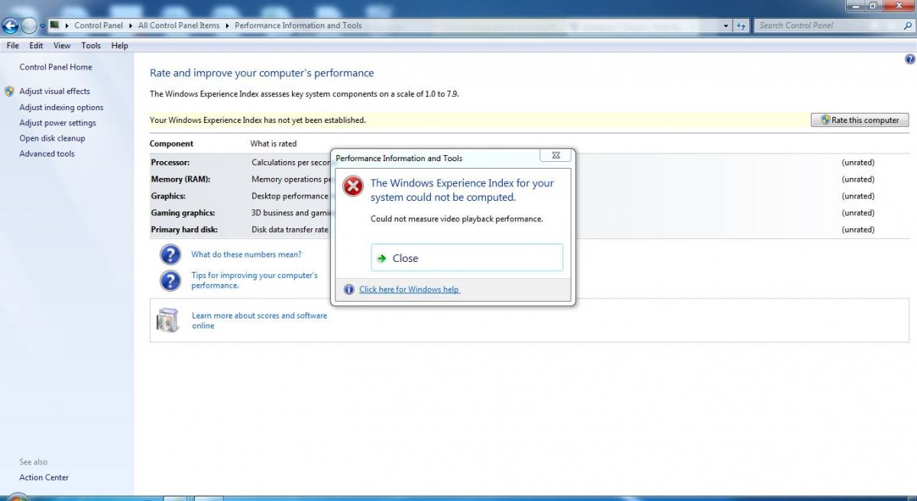Click shield icon next to Adjust visual effects

click(9, 92)
